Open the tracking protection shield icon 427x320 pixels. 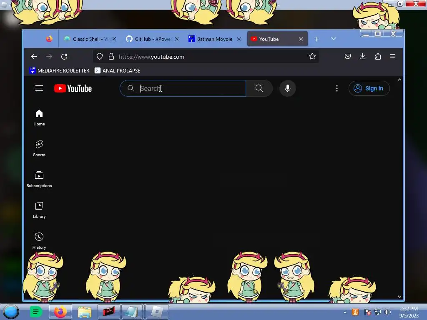click(100, 56)
